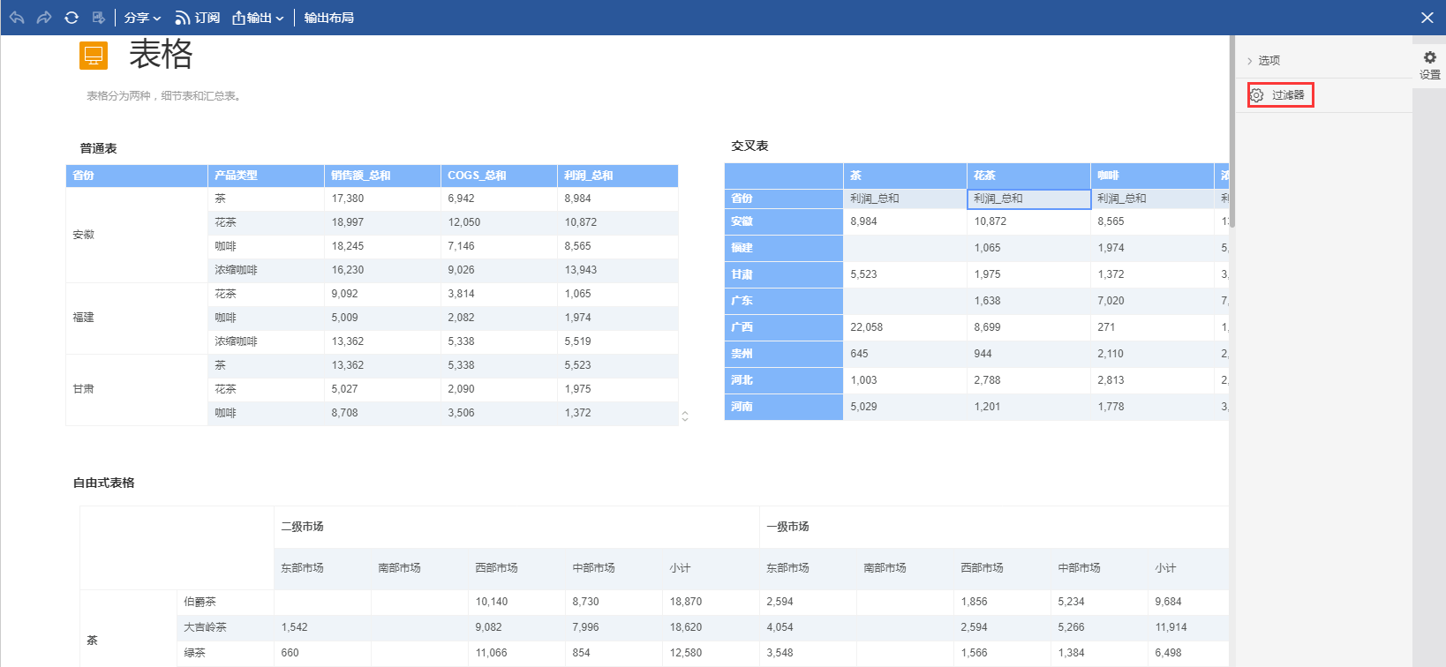Click the 安徽 row header in 交叉表
This screenshot has width=1446, height=667.
[783, 221]
